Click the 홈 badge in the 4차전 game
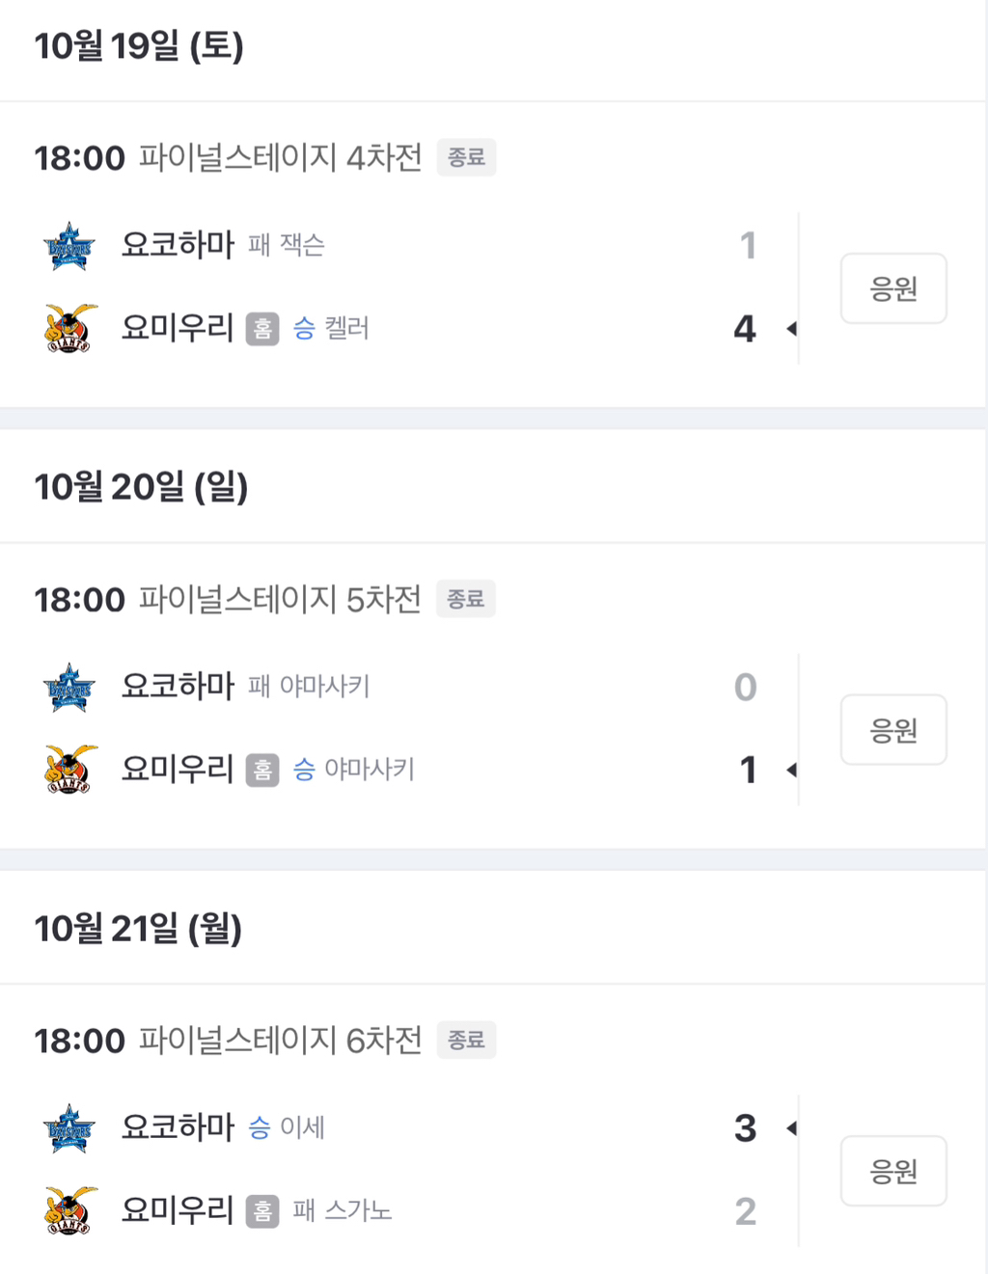Viewport: 988px width, 1274px height. tap(262, 329)
